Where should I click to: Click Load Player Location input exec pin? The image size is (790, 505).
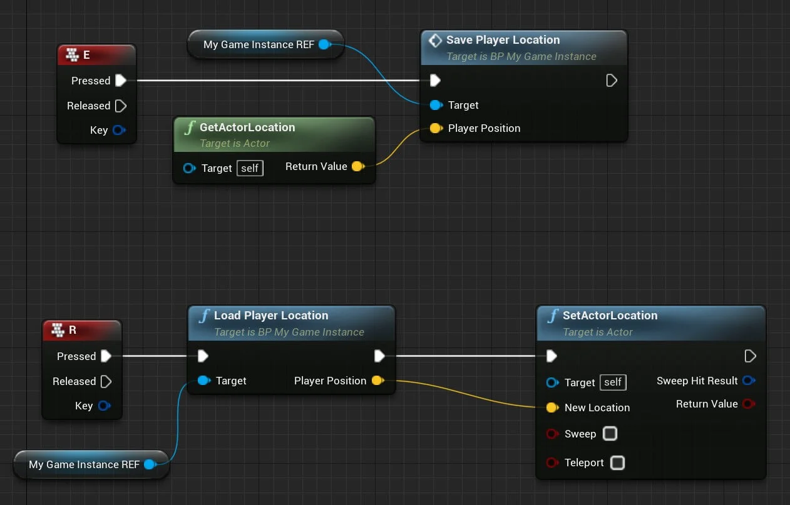pos(203,356)
